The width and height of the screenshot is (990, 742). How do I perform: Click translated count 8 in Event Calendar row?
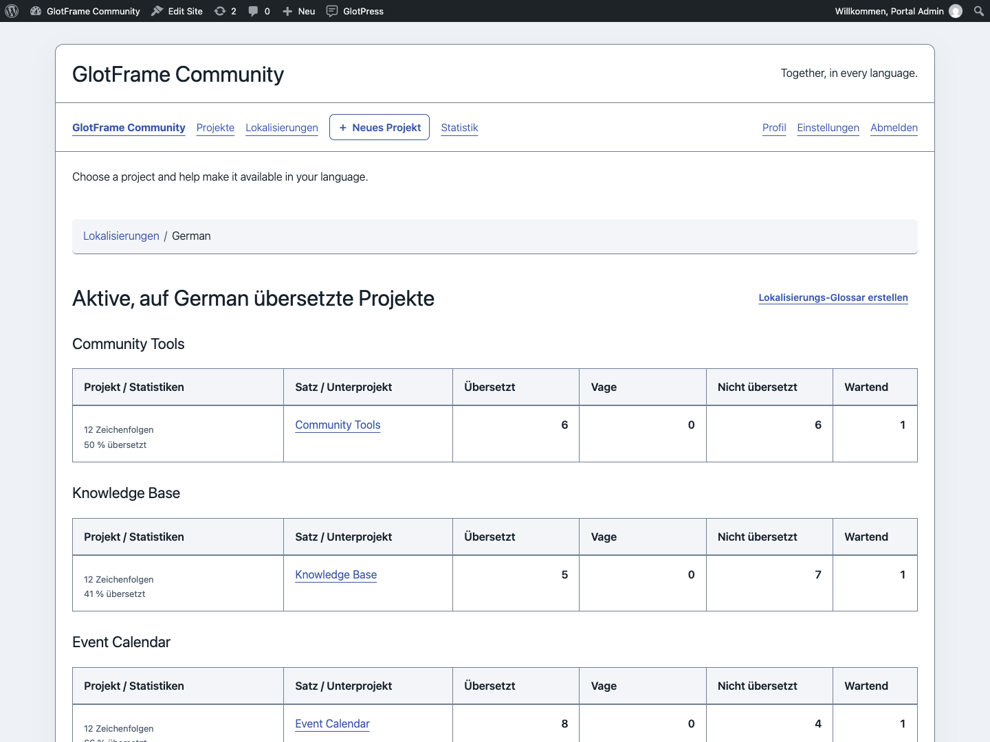(564, 723)
